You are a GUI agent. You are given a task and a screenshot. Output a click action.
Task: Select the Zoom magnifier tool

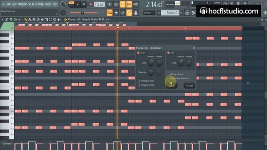coord(55,20)
